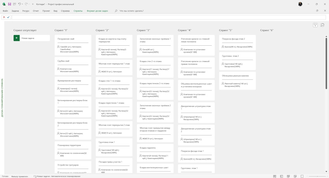Select 'Планировка территории' card
This screenshot has width=329, height=178.
point(73,151)
